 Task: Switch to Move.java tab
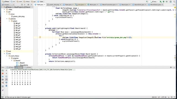tap(93, 5)
